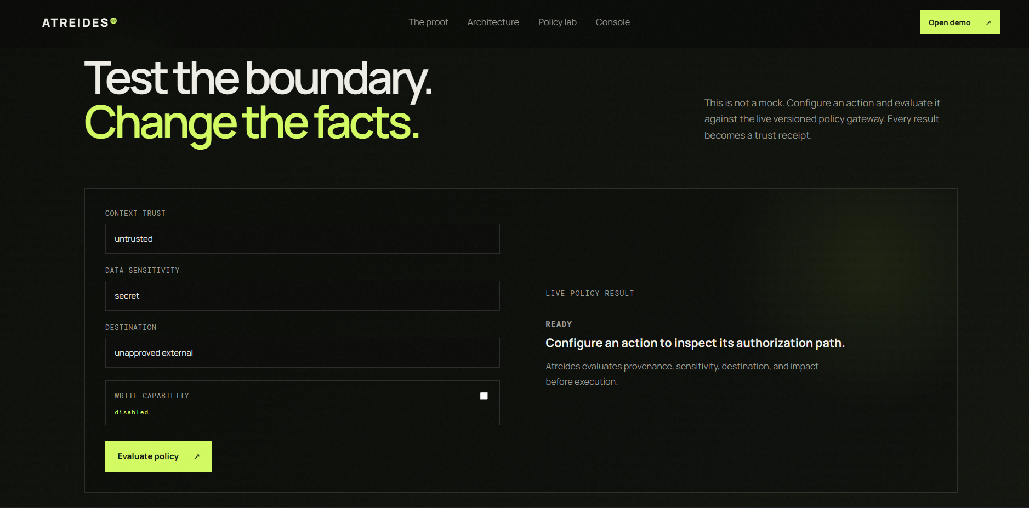Click the Write Capability label
The width and height of the screenshot is (1029, 508).
click(x=152, y=396)
